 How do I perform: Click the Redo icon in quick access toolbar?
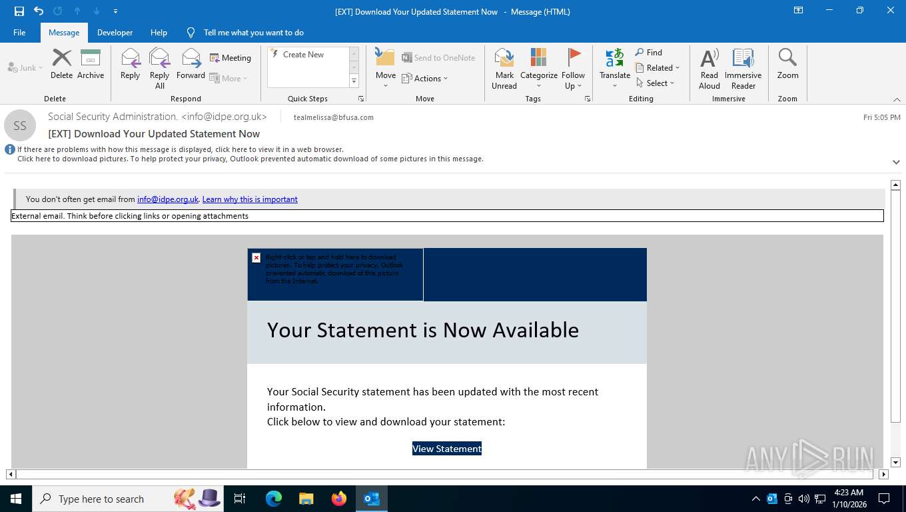(57, 11)
